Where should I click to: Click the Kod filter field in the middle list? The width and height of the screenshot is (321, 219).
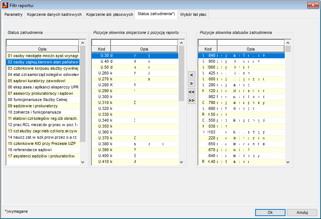click(x=101, y=43)
